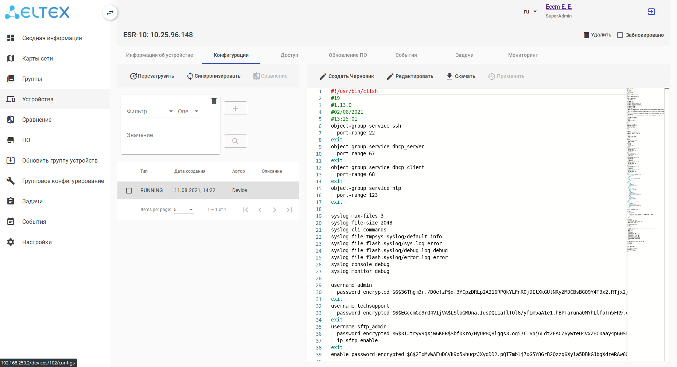Click the Синхронизировать button
The width and height of the screenshot is (677, 367).
214,76
